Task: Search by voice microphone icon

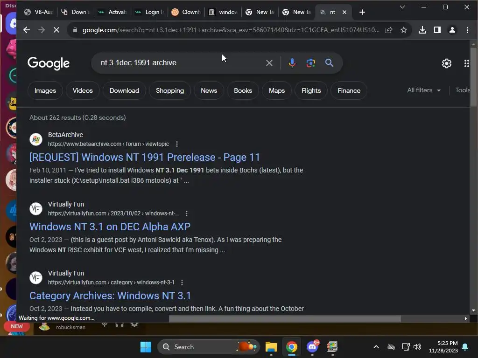Action: [292, 63]
